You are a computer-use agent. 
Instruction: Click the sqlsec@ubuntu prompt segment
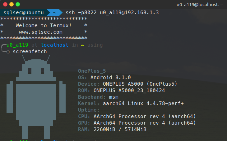click(24, 13)
